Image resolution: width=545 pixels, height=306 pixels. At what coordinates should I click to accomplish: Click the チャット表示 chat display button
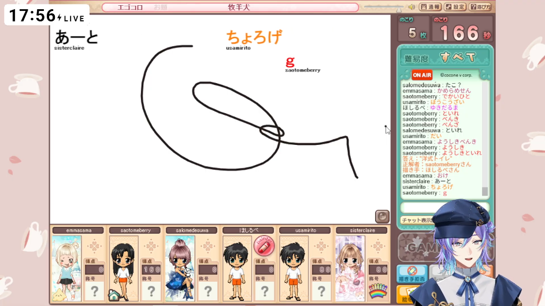pos(417,220)
